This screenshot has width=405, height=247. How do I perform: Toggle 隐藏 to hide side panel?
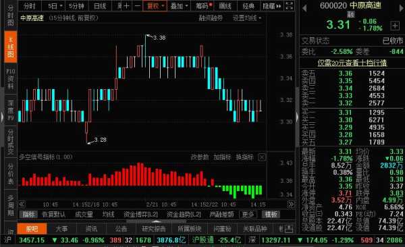coord(272,5)
